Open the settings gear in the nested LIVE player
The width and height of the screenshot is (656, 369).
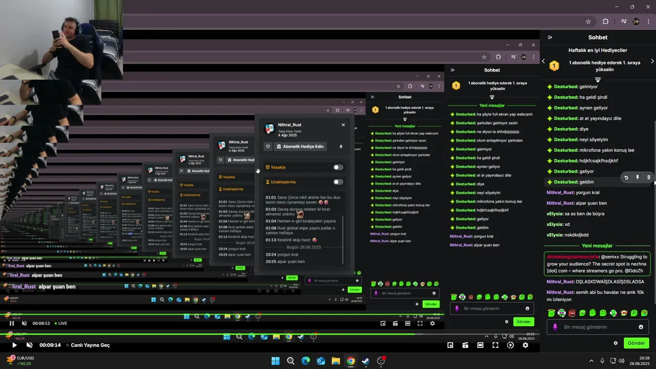click(432, 323)
